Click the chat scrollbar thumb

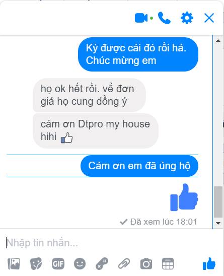point(218,202)
